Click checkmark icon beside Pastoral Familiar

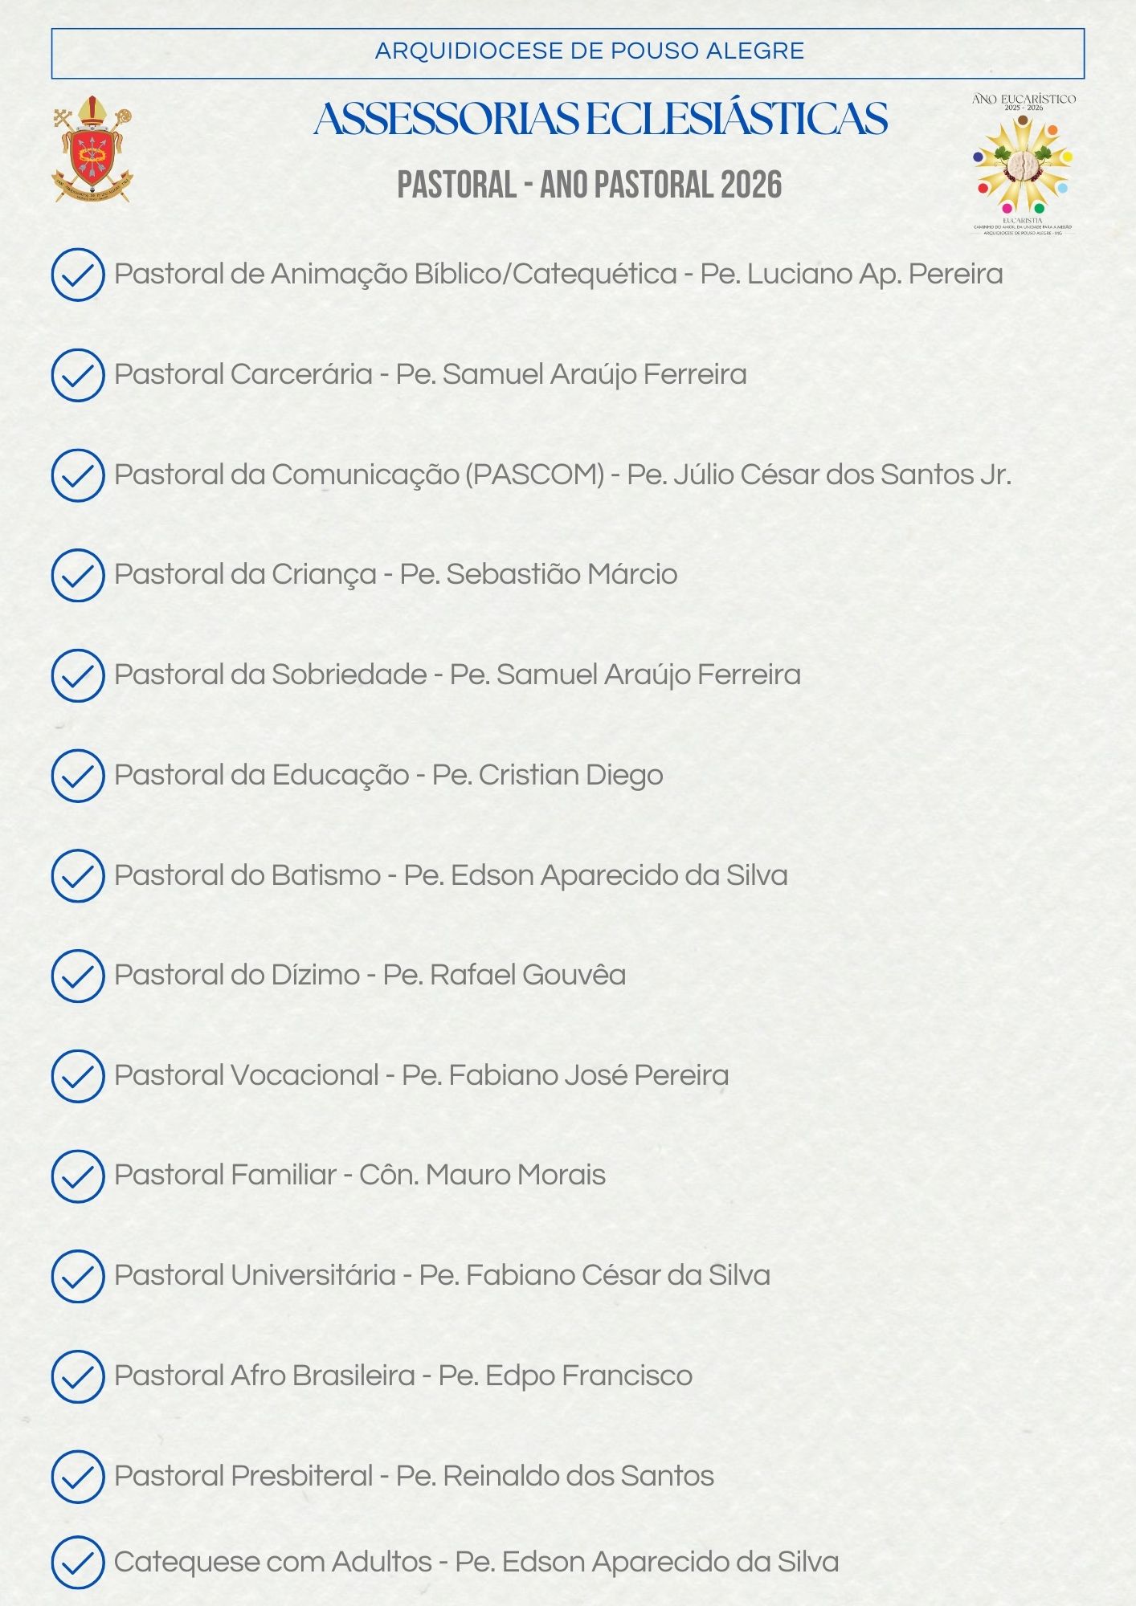pos(78,1176)
